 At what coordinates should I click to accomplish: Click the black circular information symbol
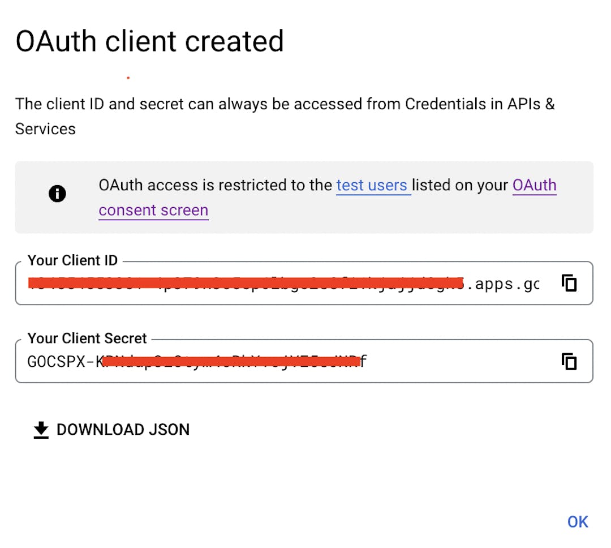pyautogui.click(x=57, y=194)
